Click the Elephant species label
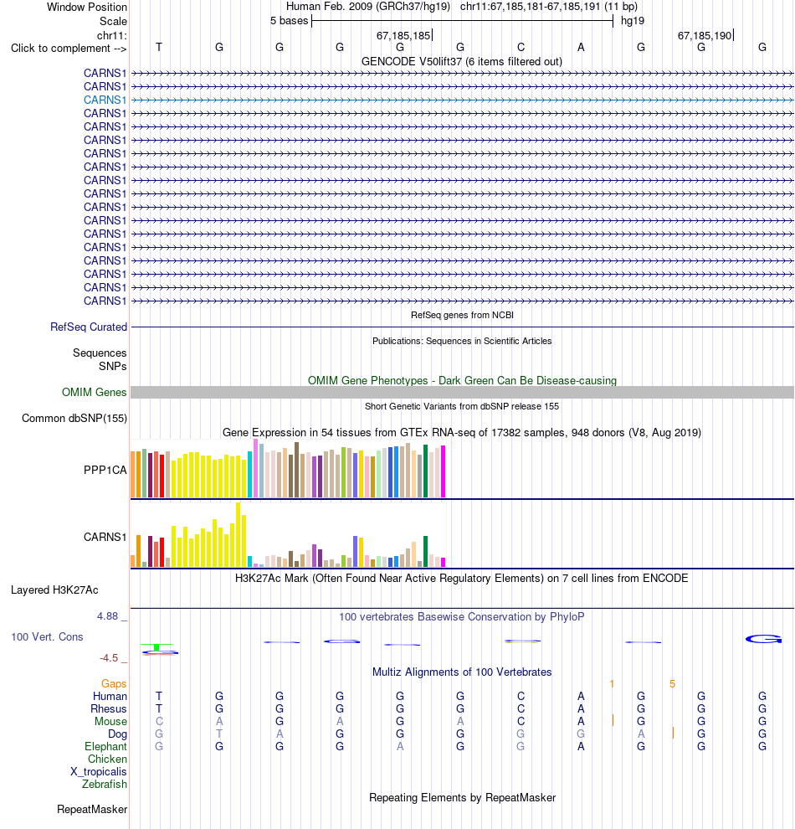795x829 pixels. pos(105,747)
